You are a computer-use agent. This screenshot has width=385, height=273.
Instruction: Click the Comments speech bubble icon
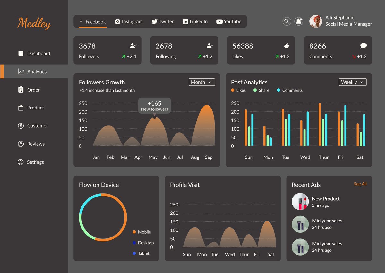363,46
